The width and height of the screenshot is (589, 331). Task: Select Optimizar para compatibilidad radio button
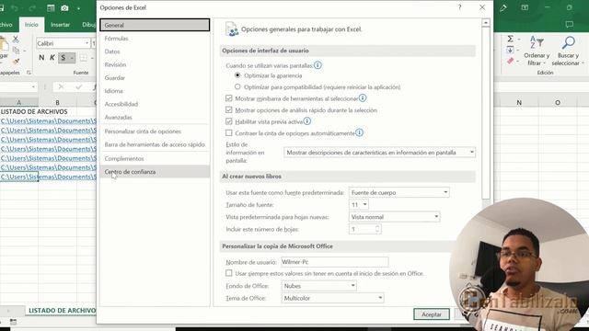pos(237,86)
